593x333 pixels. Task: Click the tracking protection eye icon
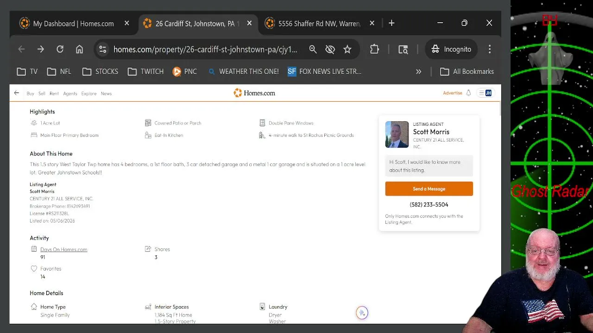pos(330,49)
